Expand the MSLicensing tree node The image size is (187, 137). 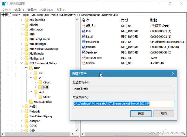pos(22,20)
